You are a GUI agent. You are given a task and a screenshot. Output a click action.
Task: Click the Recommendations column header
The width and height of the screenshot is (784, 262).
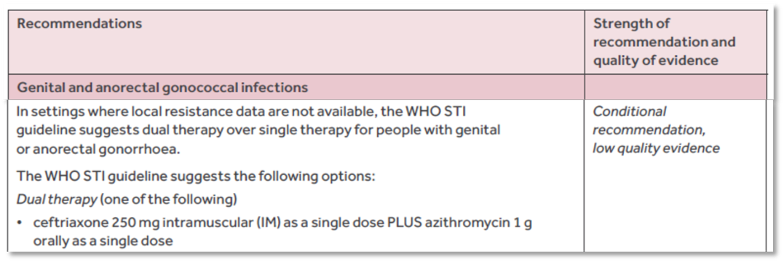point(79,23)
